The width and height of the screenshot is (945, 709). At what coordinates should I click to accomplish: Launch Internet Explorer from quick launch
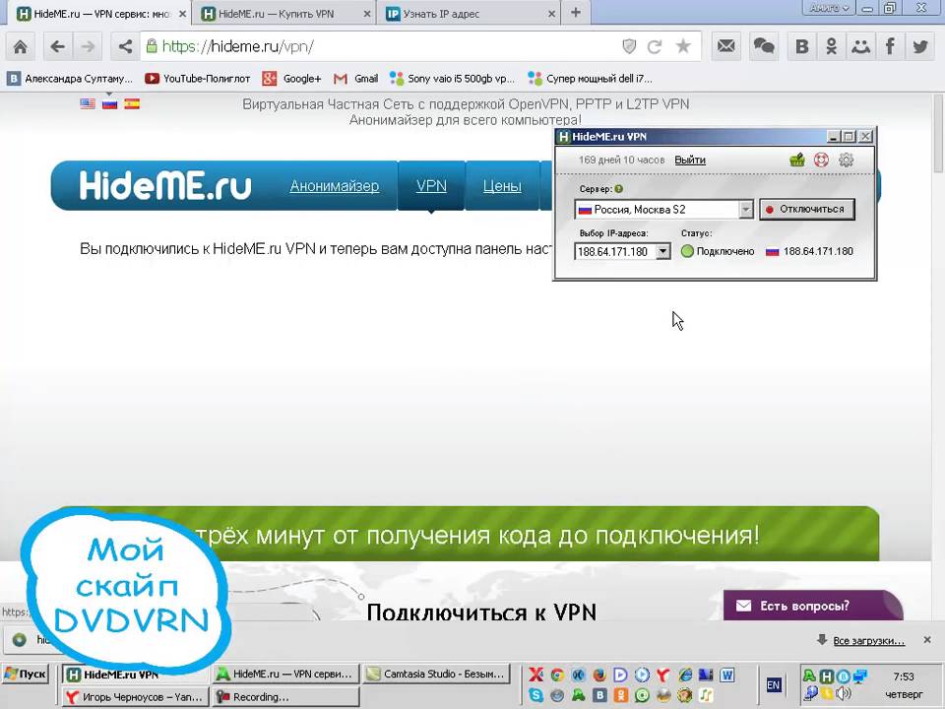click(x=685, y=675)
